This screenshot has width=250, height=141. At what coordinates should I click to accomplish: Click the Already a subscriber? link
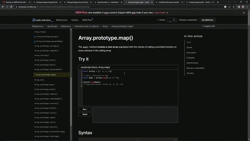coord(188,20)
